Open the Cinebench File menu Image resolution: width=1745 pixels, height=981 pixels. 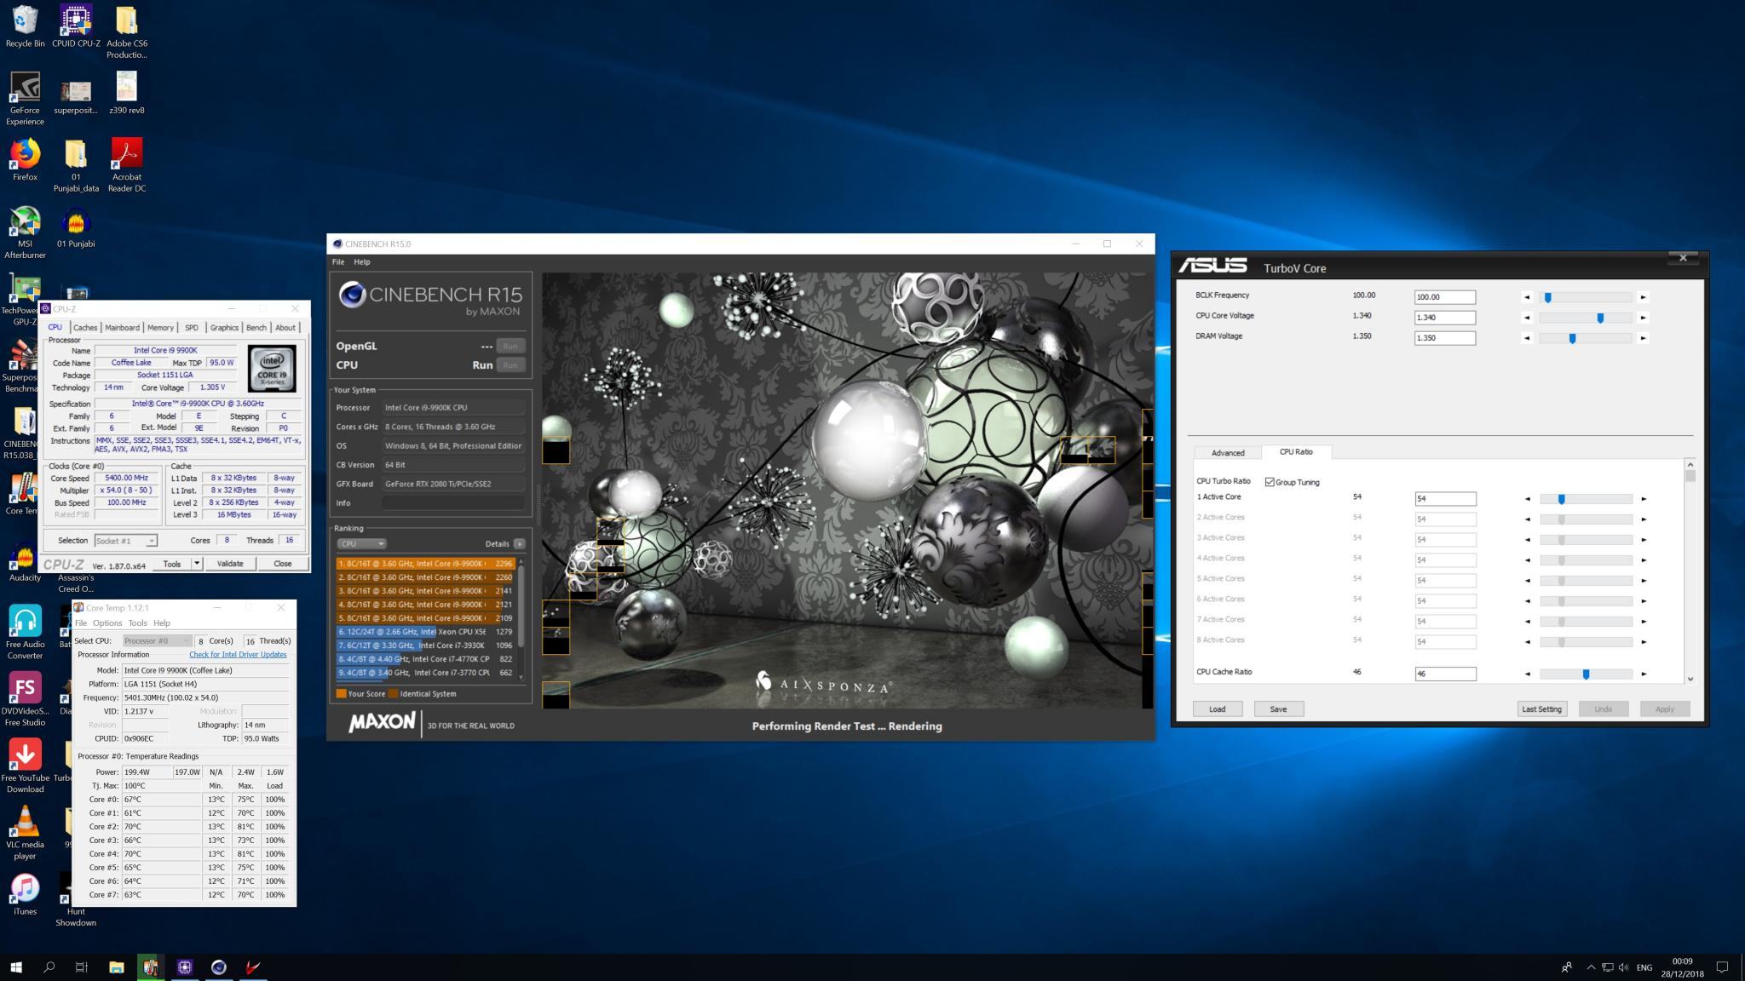[x=338, y=262]
